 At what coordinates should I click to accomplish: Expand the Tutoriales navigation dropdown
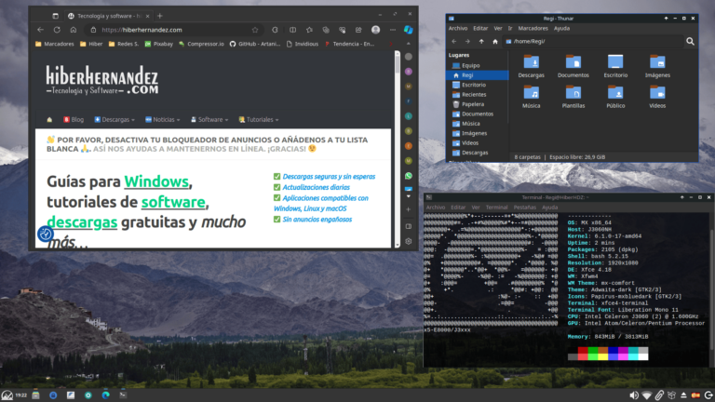coord(261,119)
